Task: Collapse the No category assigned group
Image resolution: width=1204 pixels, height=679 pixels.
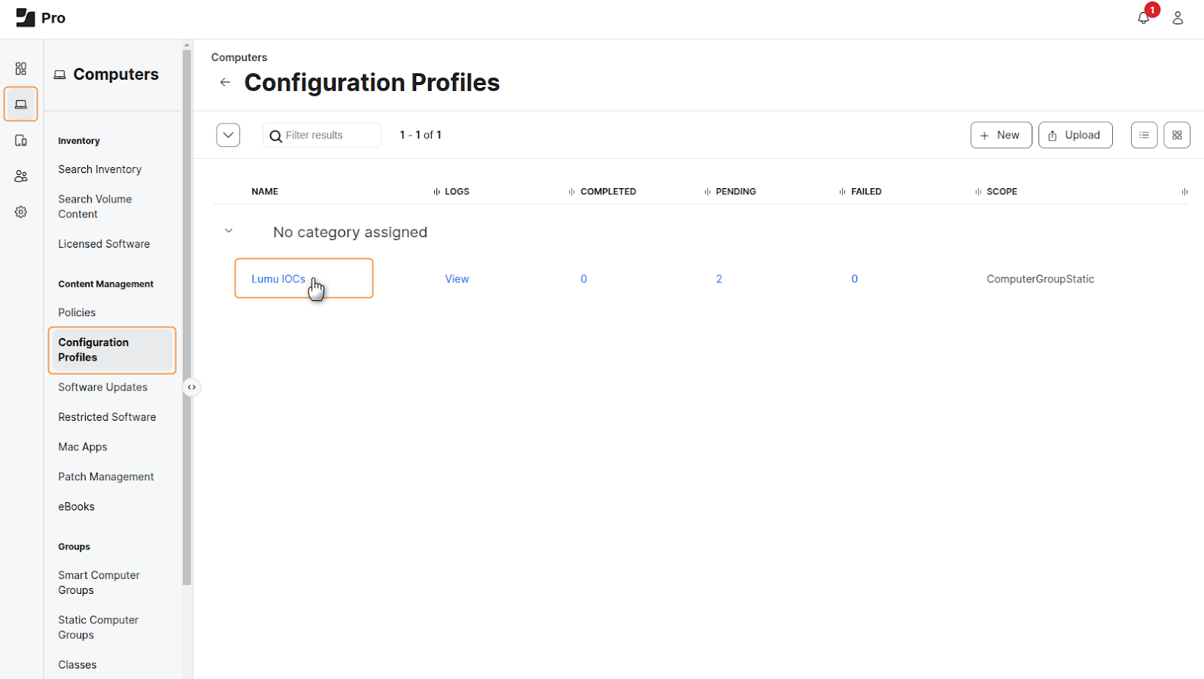Action: coord(229,231)
